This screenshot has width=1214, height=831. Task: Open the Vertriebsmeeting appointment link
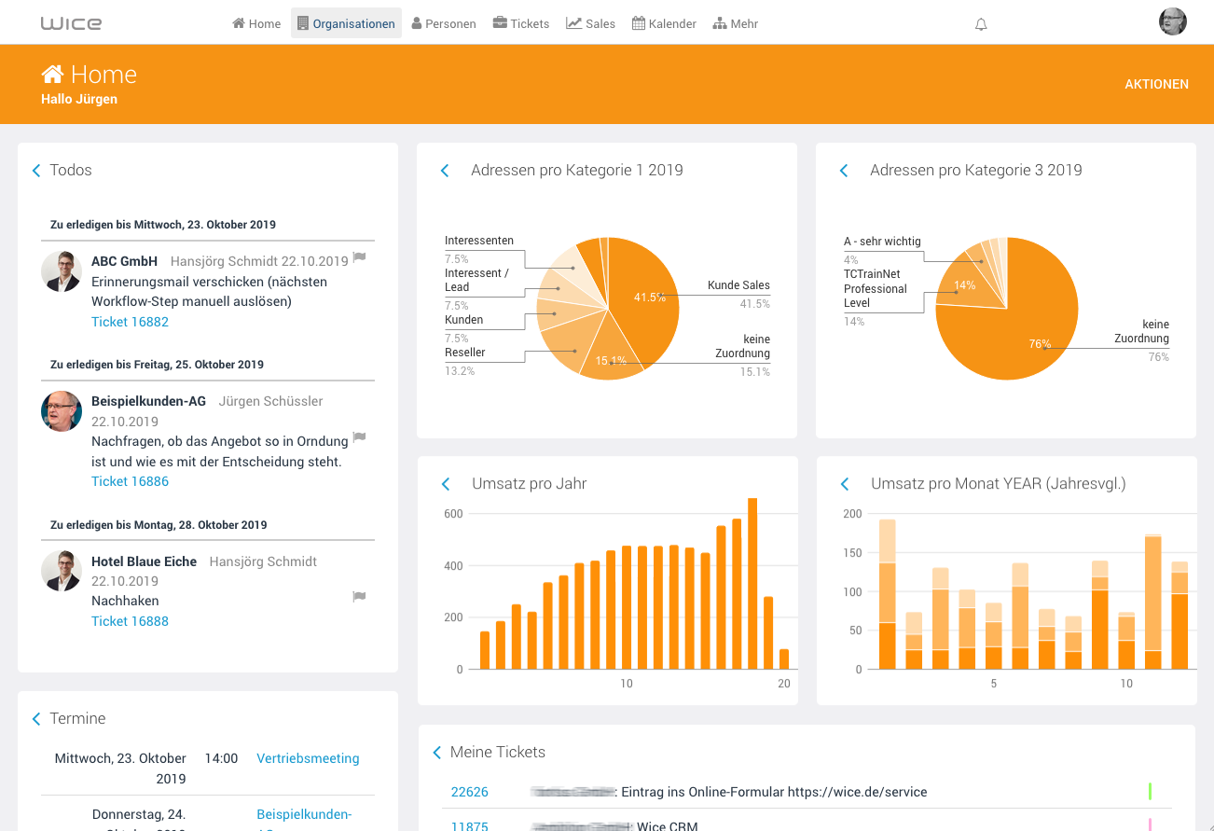[308, 758]
